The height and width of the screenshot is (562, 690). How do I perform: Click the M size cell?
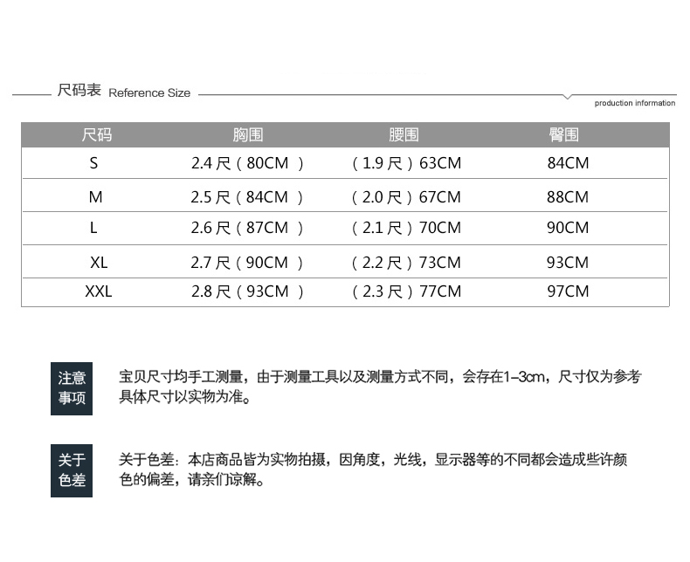(95, 197)
